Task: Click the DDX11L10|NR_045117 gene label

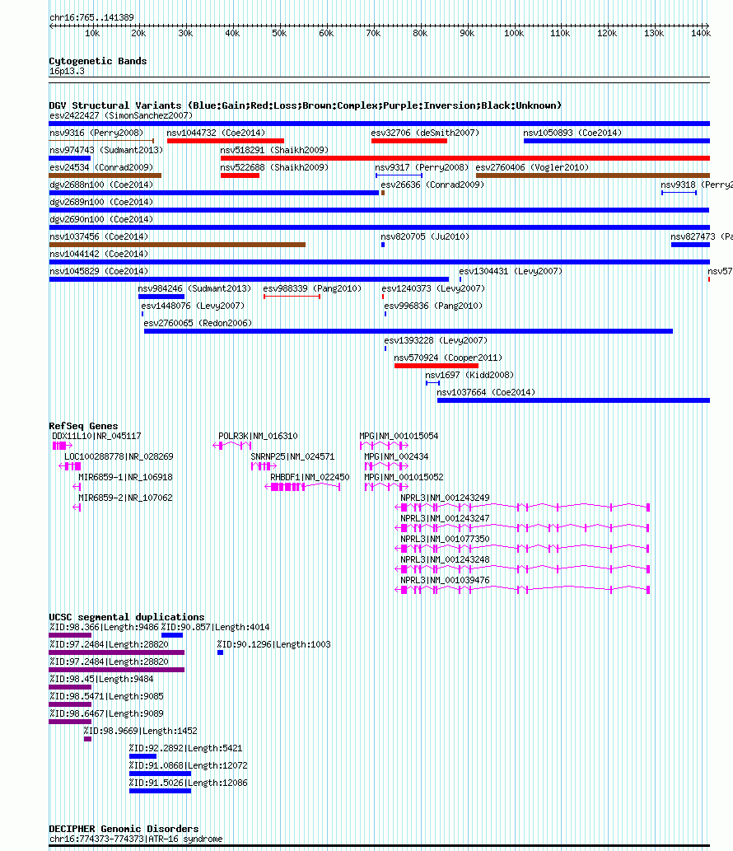Action: (x=96, y=437)
